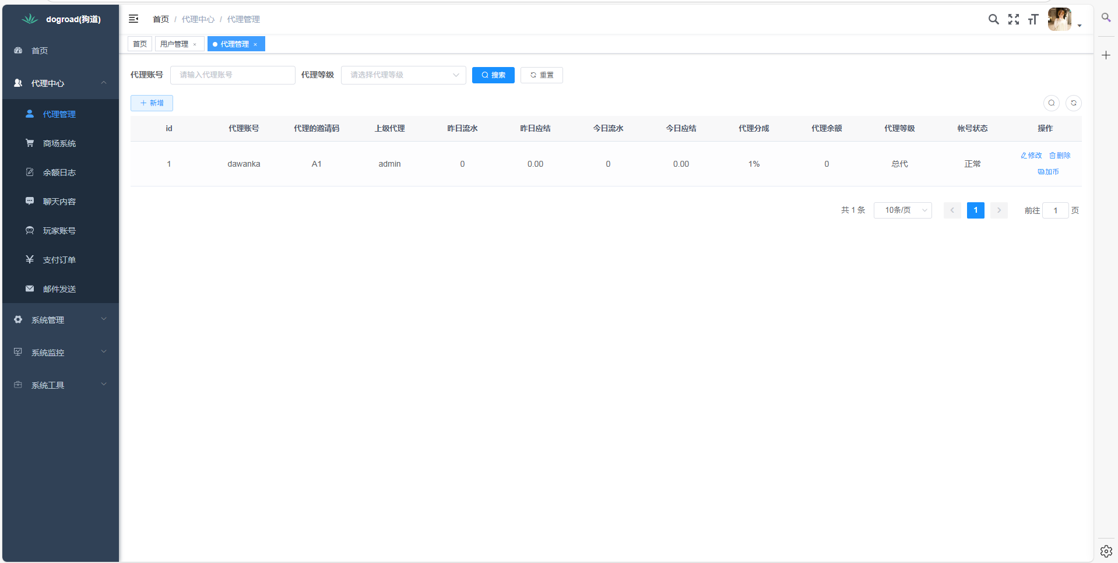
Task: Collapse the sidebar using the hamburger icon
Action: click(x=133, y=19)
